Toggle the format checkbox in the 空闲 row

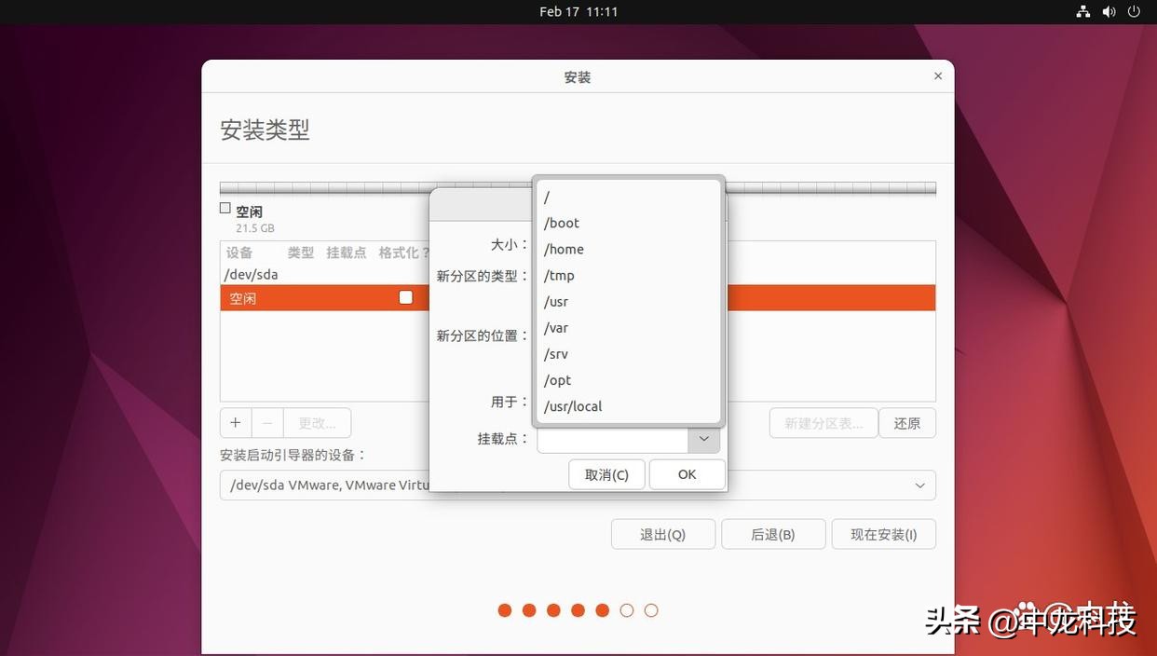pos(405,296)
